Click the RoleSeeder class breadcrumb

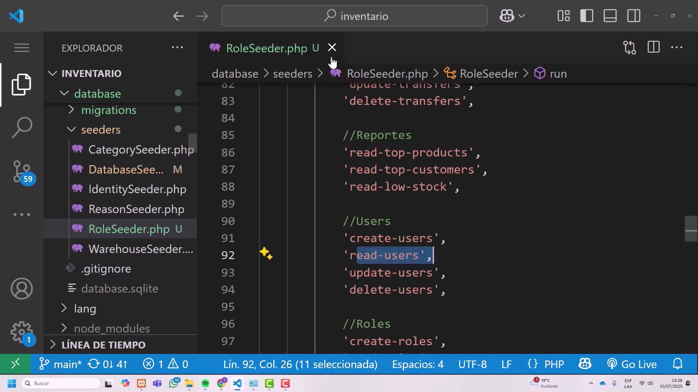pos(488,74)
